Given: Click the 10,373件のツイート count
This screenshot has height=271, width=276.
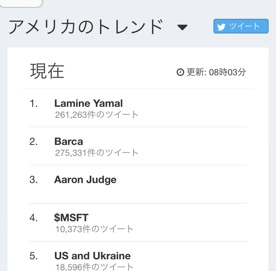Looking at the screenshot, I should click(95, 229).
